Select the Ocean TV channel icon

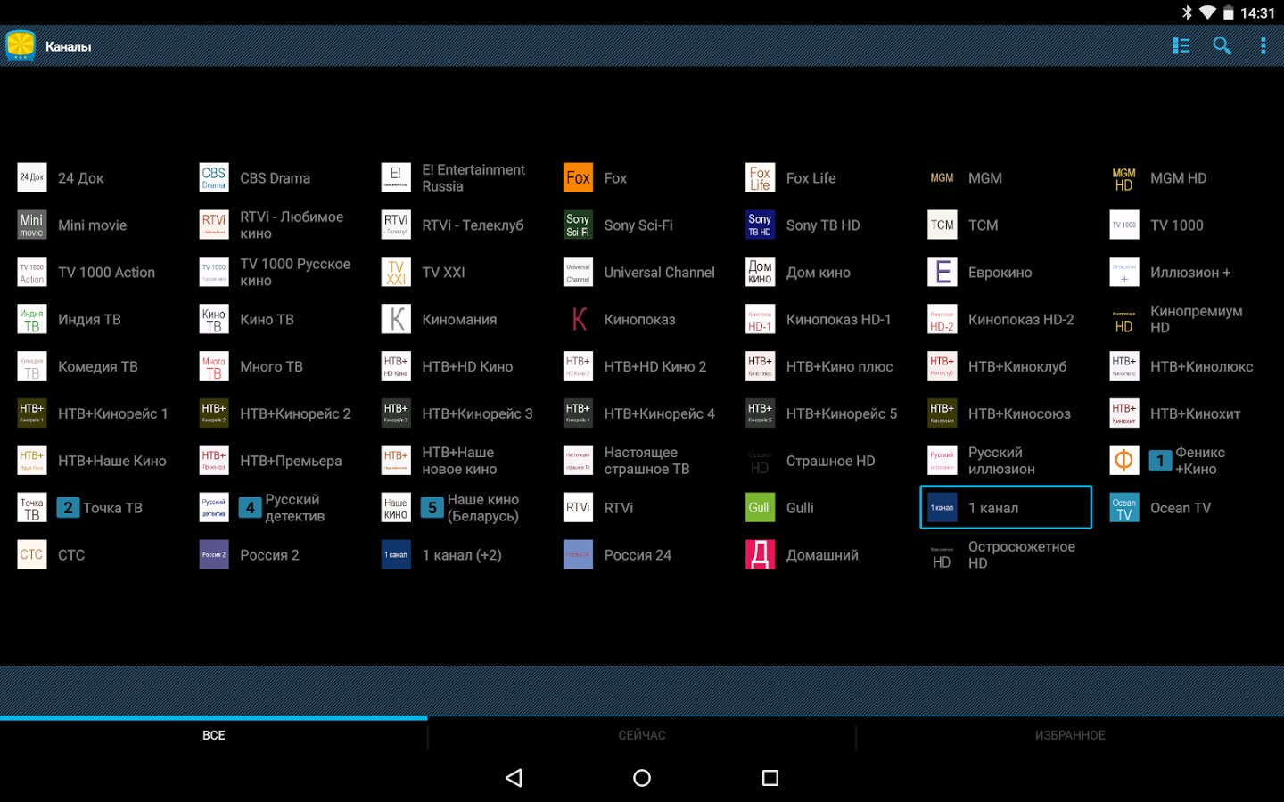coord(1123,508)
